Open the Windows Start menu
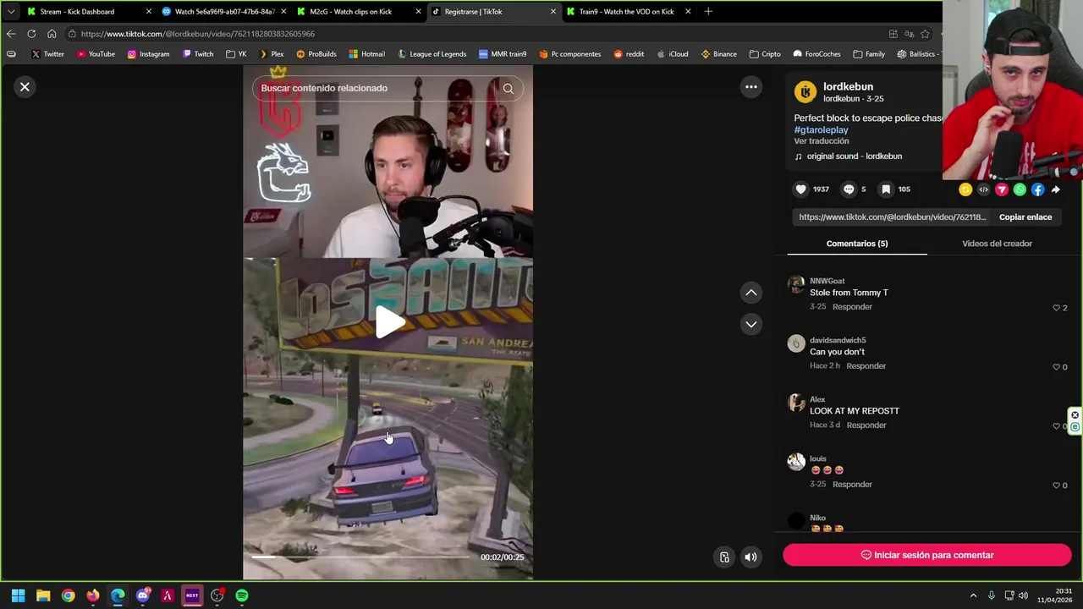This screenshot has width=1083, height=609. pos(18,595)
